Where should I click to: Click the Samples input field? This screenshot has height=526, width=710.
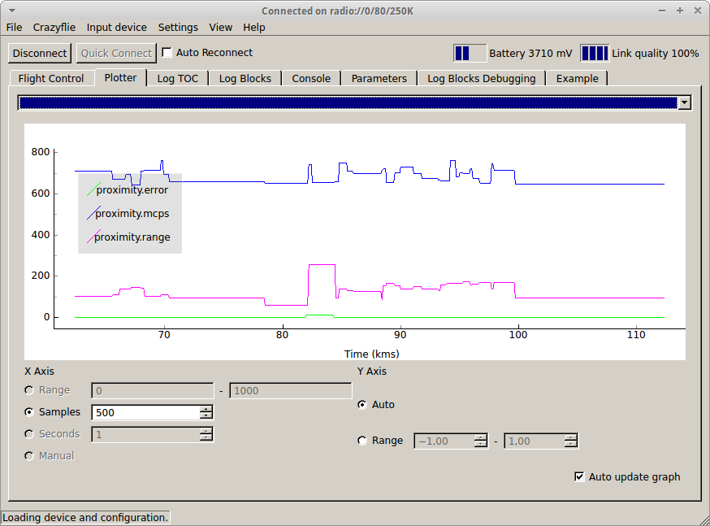[145, 412]
